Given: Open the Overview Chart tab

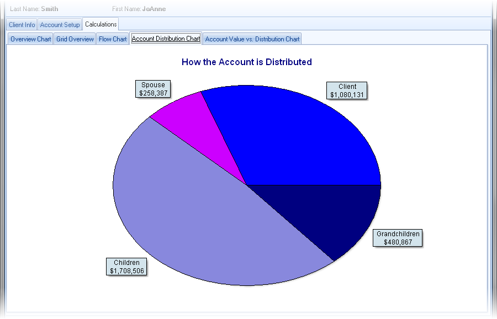Looking at the screenshot, I should (31, 39).
